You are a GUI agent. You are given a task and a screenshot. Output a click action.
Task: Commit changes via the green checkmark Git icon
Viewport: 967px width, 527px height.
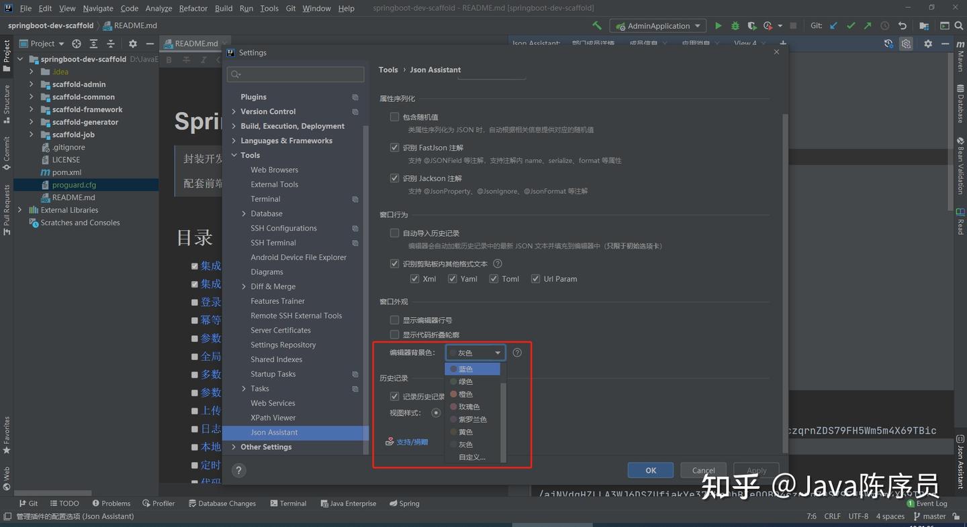point(851,25)
